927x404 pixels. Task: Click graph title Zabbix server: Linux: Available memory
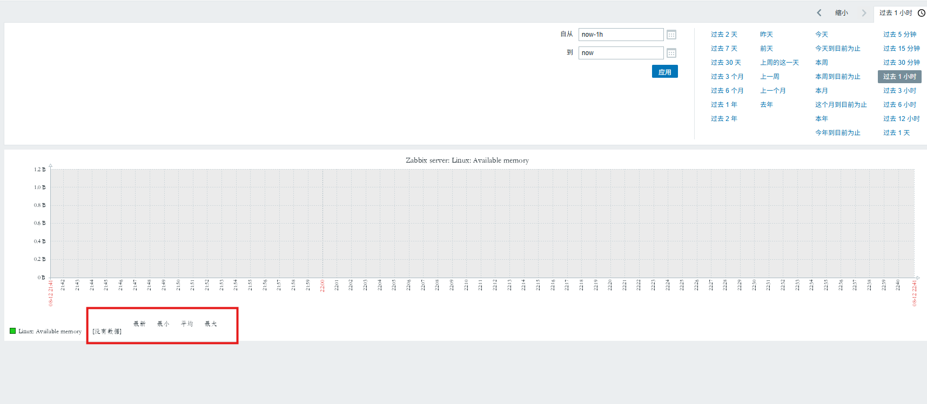coord(467,160)
